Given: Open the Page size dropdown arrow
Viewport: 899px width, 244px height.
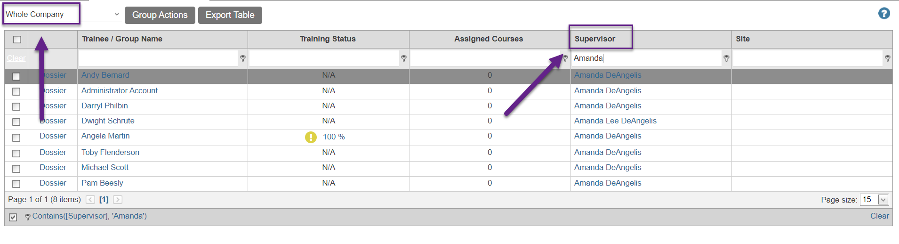Looking at the screenshot, I should [883, 200].
